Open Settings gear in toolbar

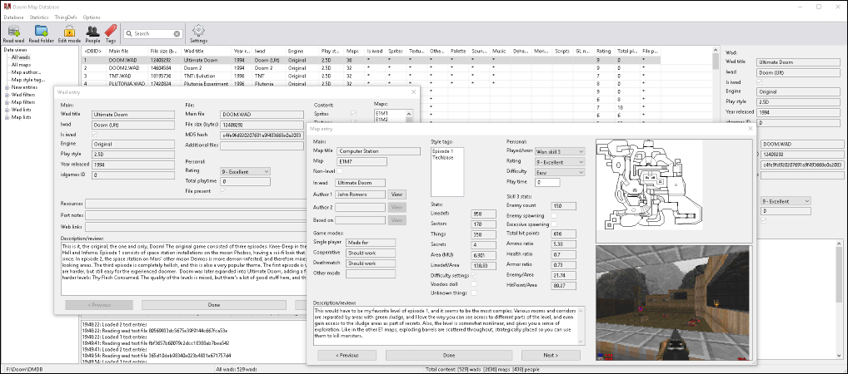[x=198, y=31]
